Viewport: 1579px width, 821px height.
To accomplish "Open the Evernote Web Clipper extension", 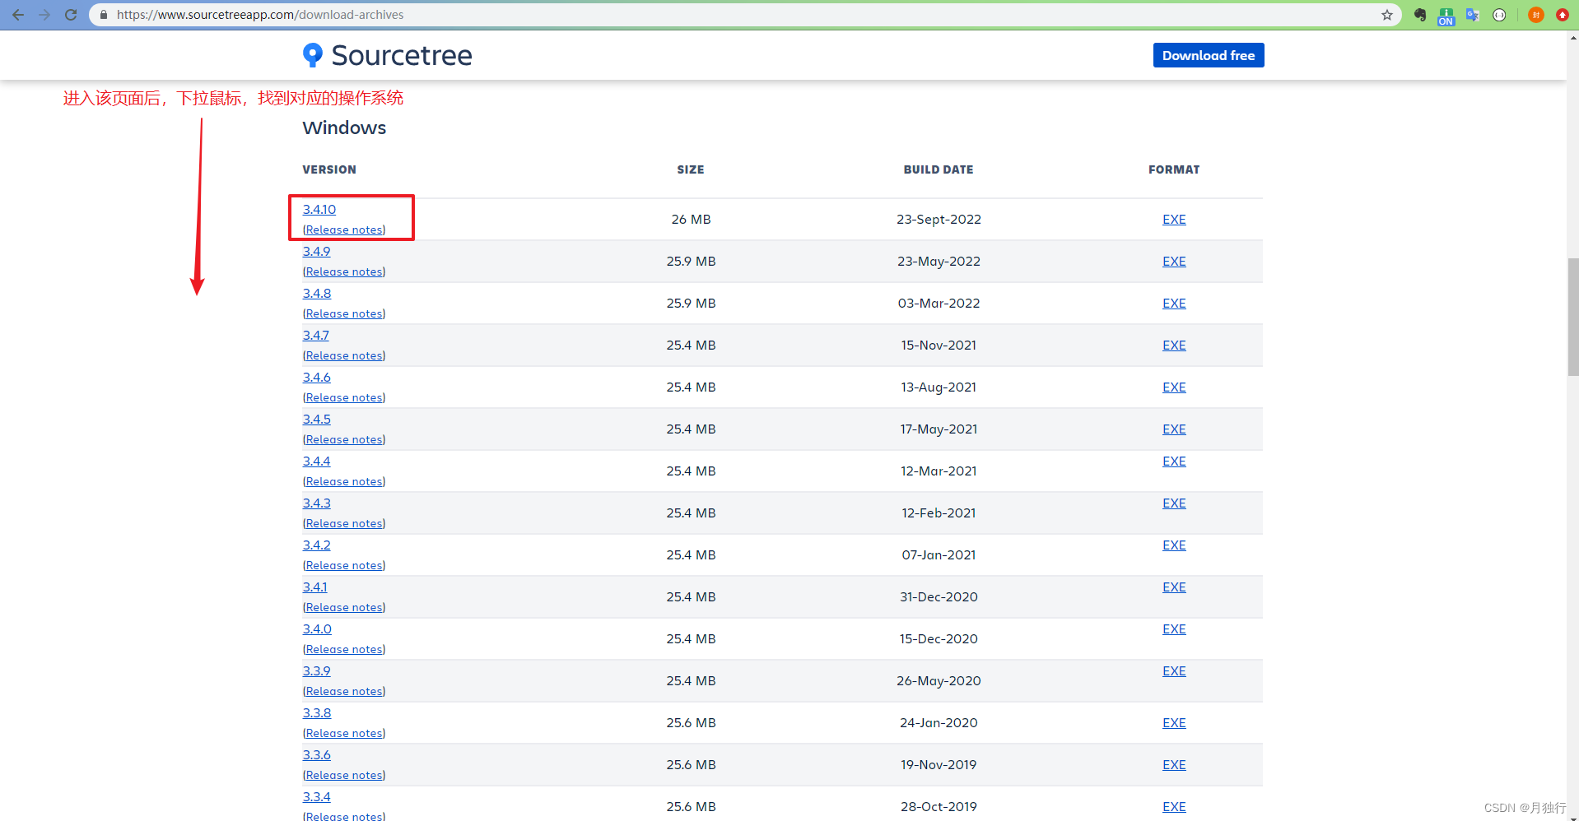I will pos(1419,15).
